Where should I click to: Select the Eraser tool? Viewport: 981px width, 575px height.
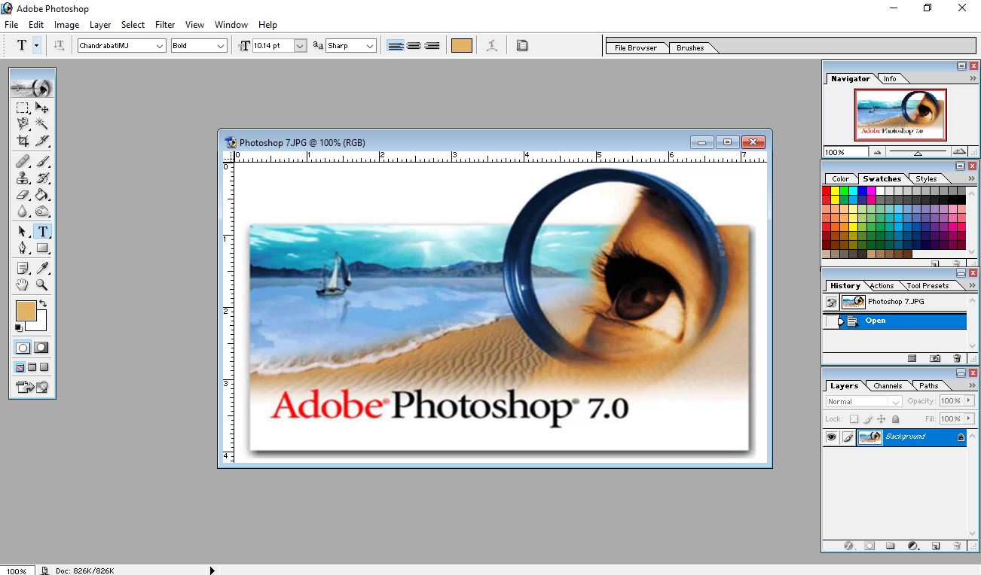23,195
